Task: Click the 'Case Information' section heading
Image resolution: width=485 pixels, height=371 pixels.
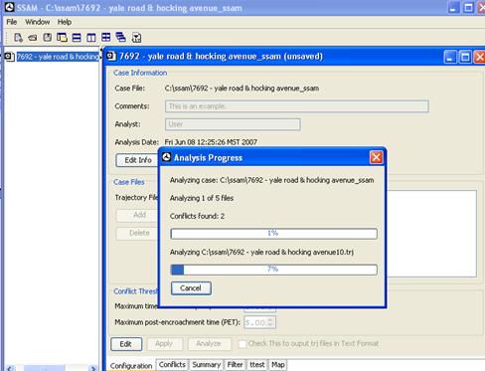Action: pyautogui.click(x=140, y=73)
